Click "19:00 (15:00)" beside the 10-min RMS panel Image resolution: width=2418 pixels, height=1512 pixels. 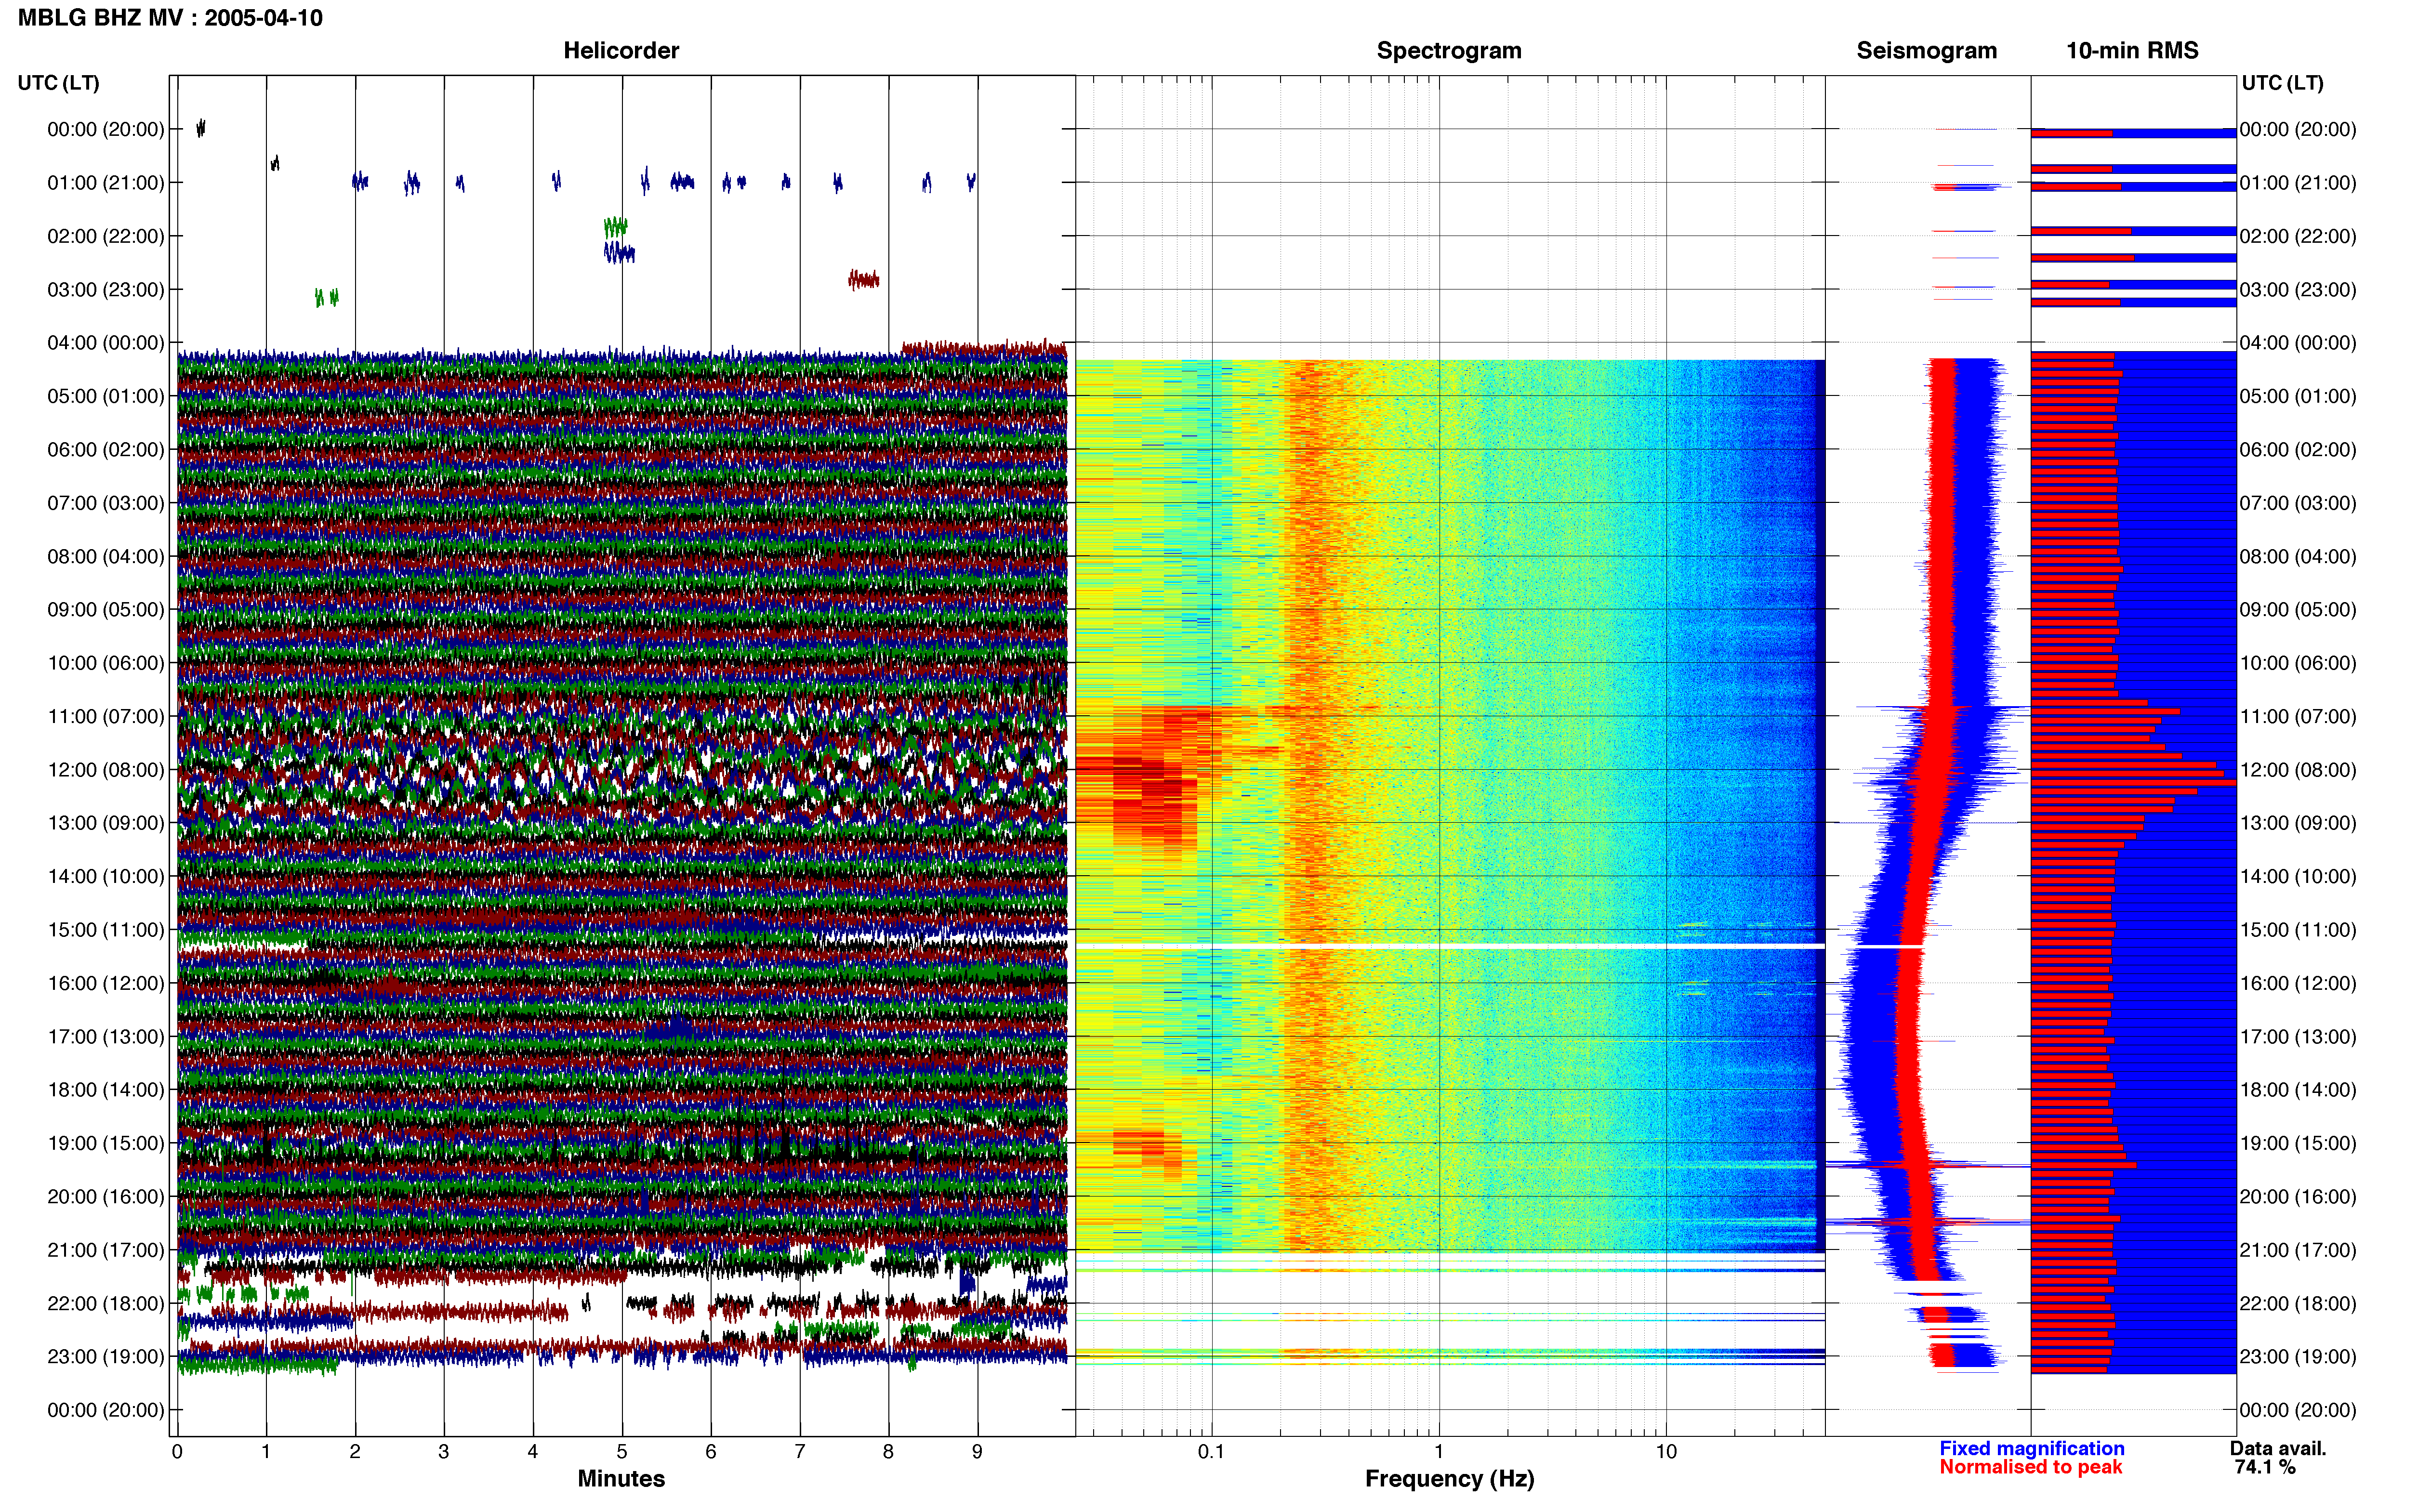coord(2298,1143)
